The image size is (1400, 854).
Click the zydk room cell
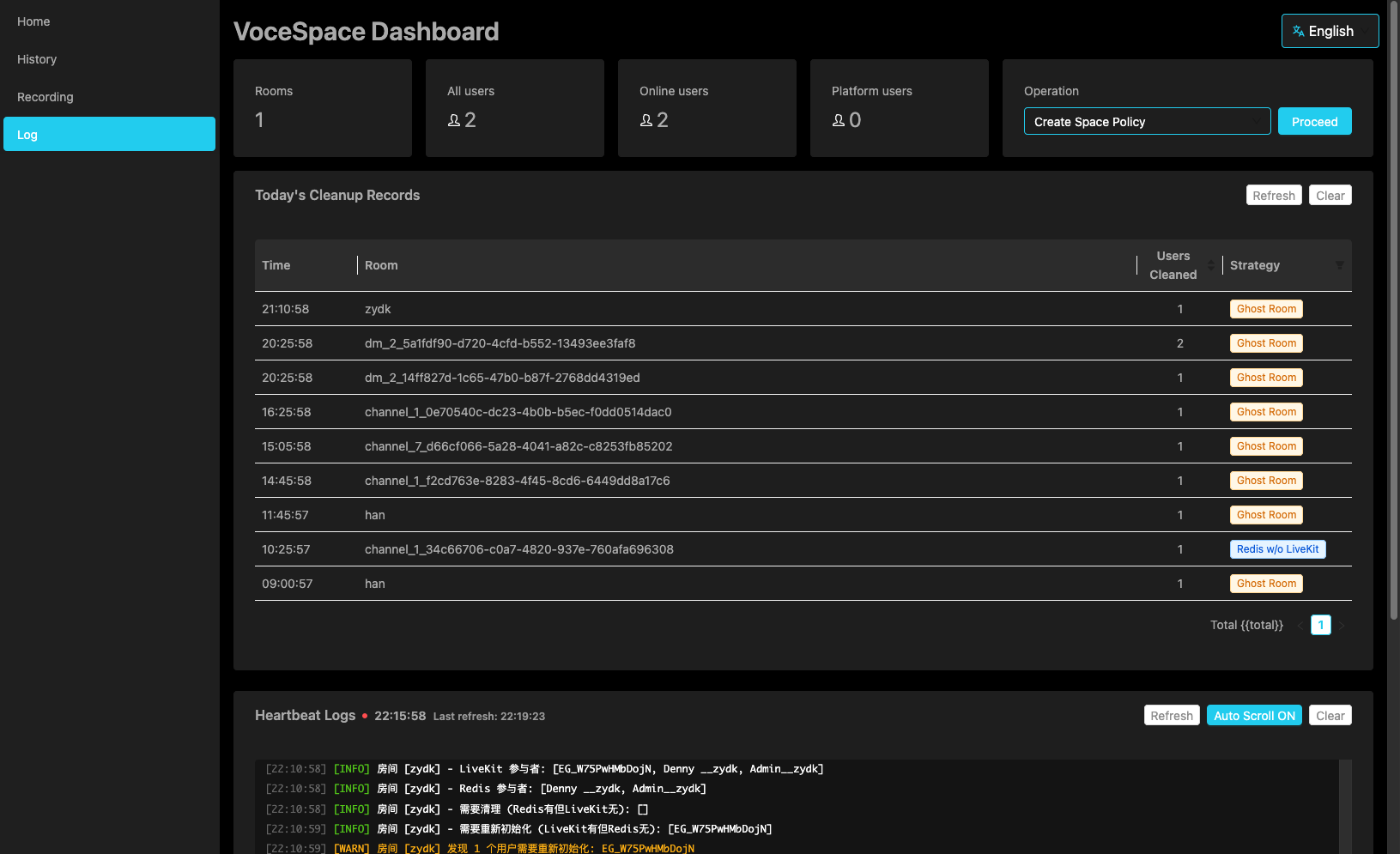[378, 309]
